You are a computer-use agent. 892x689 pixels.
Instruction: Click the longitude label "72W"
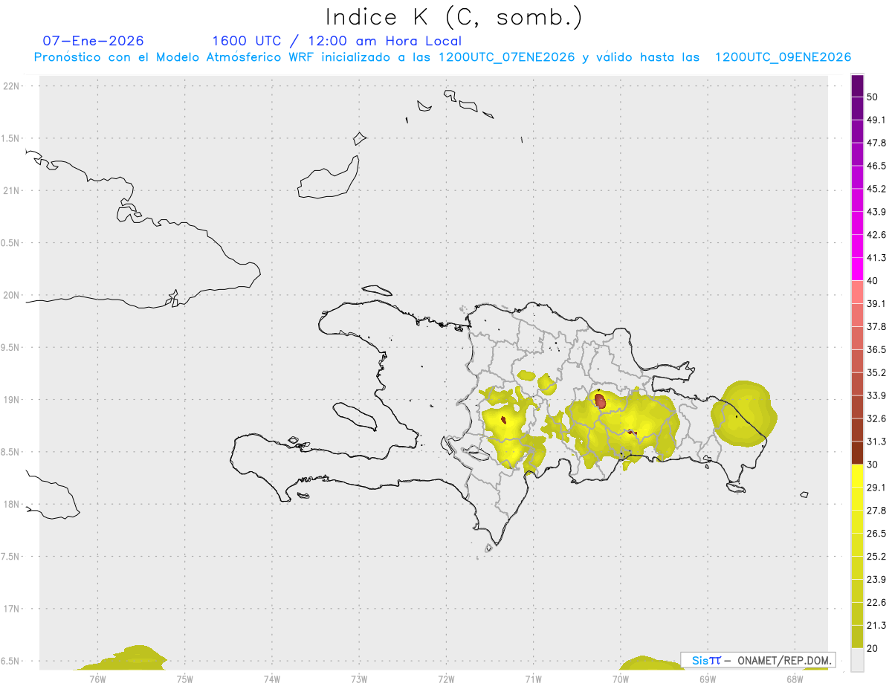pos(447,679)
